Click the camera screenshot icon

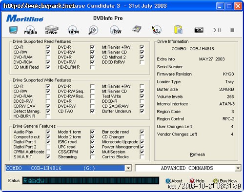[x=199, y=30]
